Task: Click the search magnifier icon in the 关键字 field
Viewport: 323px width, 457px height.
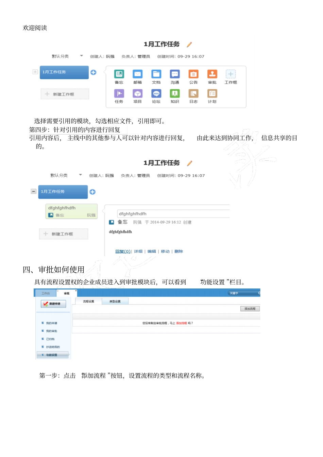Action: [x=259, y=293]
